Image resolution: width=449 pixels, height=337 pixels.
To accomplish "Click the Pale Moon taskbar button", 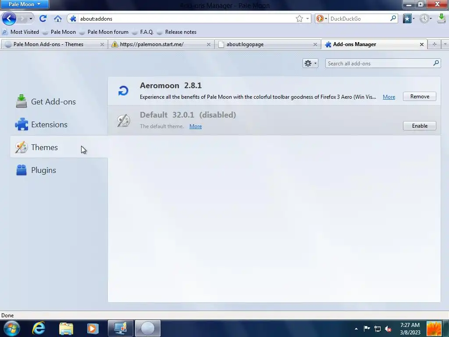I will click(x=147, y=328).
